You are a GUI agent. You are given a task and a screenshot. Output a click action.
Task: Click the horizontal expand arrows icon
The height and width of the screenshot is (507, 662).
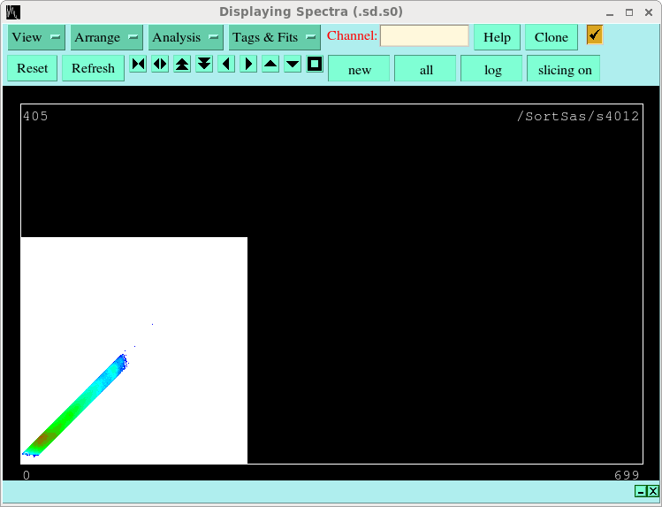point(160,65)
